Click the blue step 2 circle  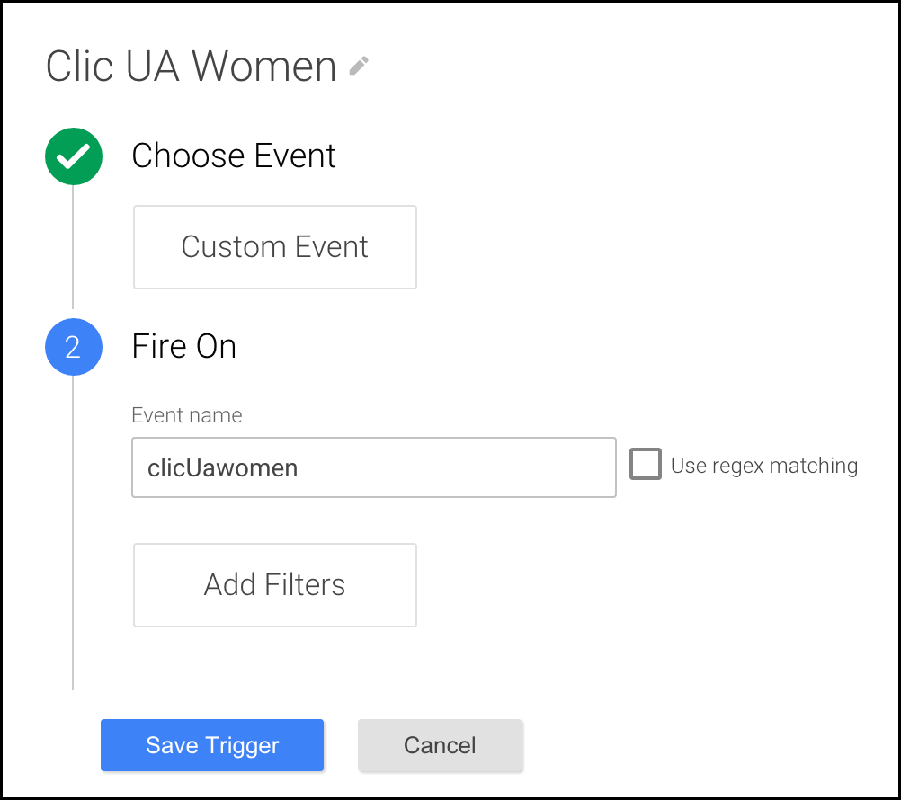[x=74, y=347]
